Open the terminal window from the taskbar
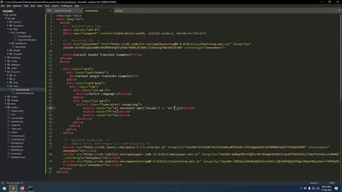 [x=31, y=188]
